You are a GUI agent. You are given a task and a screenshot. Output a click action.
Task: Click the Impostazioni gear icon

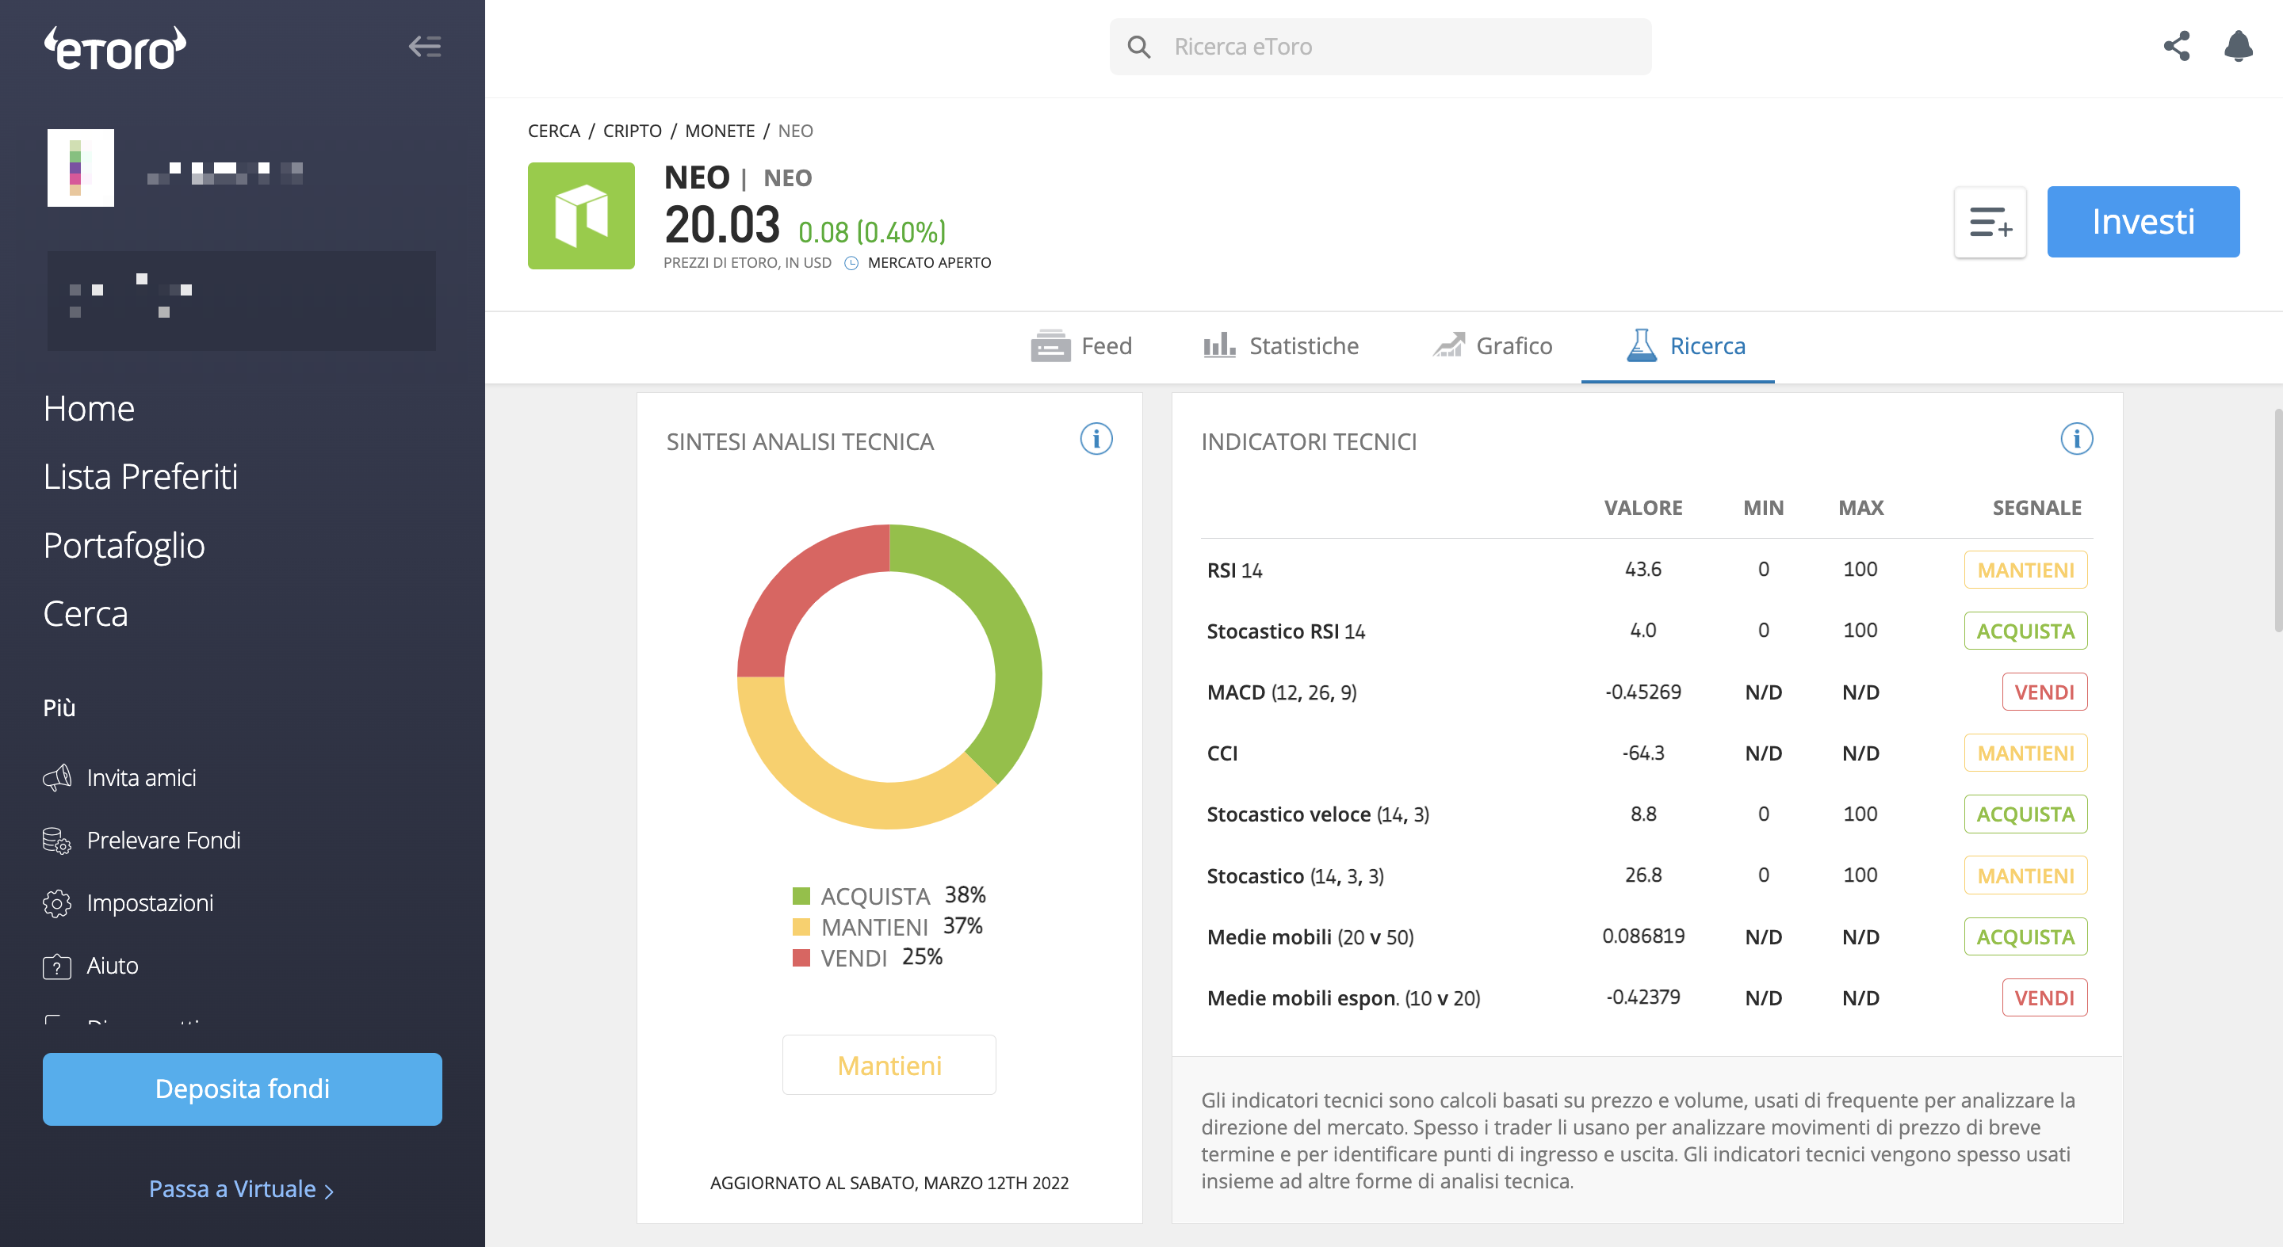pos(57,903)
